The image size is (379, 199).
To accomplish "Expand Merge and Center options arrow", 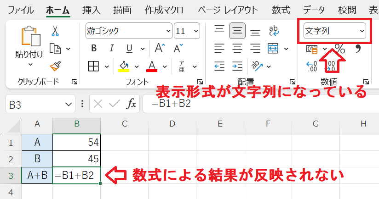I will click(286, 49).
